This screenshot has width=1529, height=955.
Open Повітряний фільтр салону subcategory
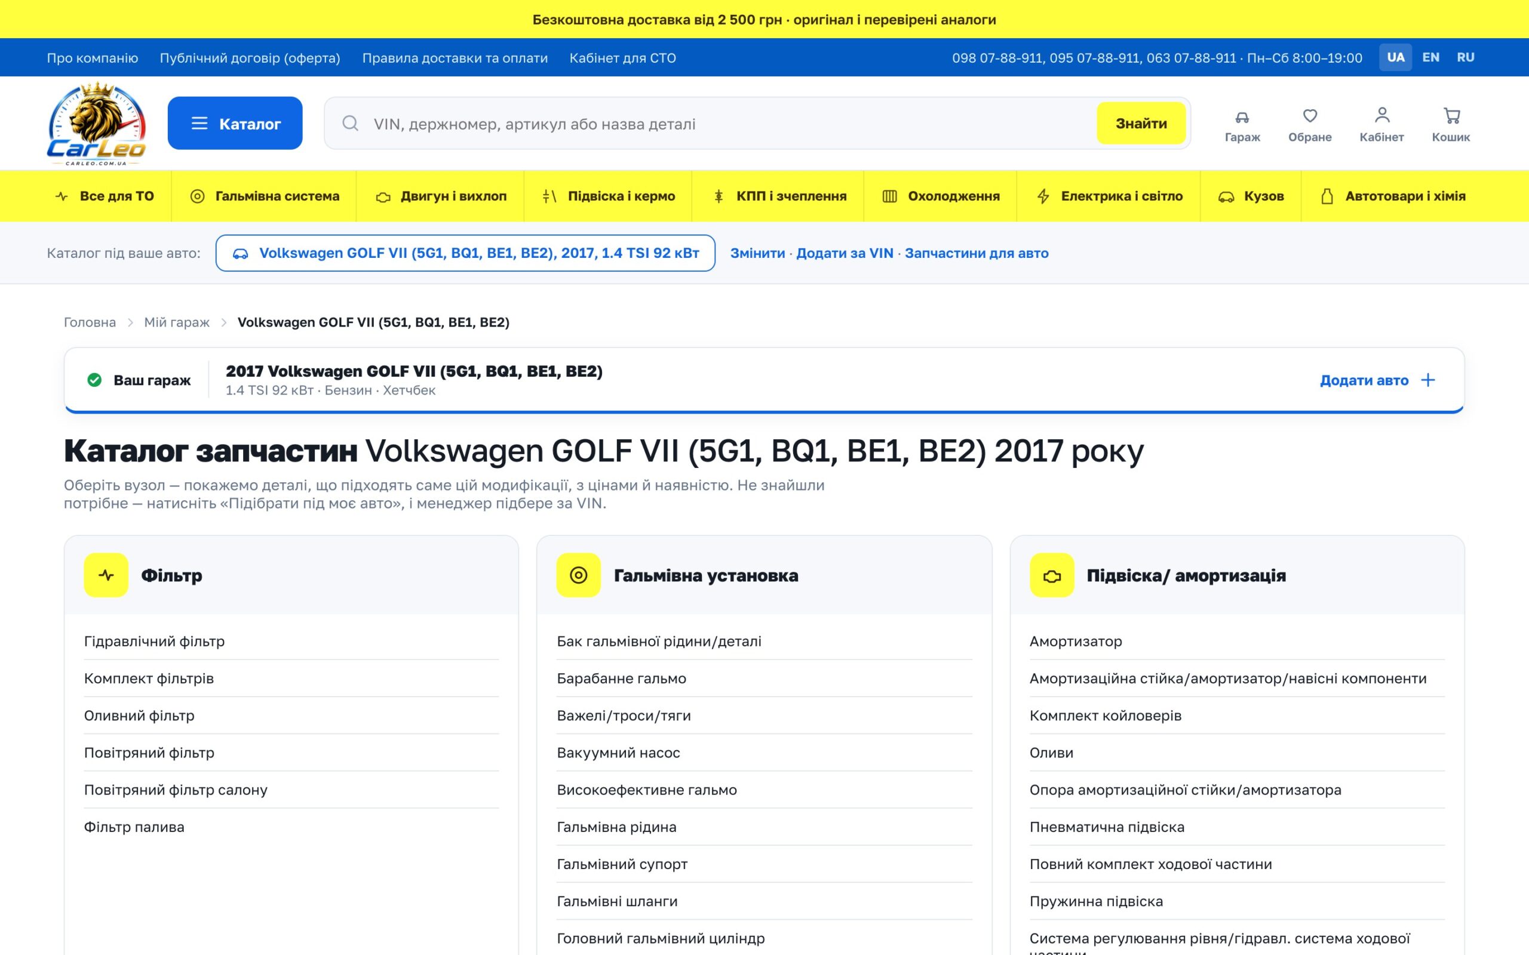pos(291,790)
